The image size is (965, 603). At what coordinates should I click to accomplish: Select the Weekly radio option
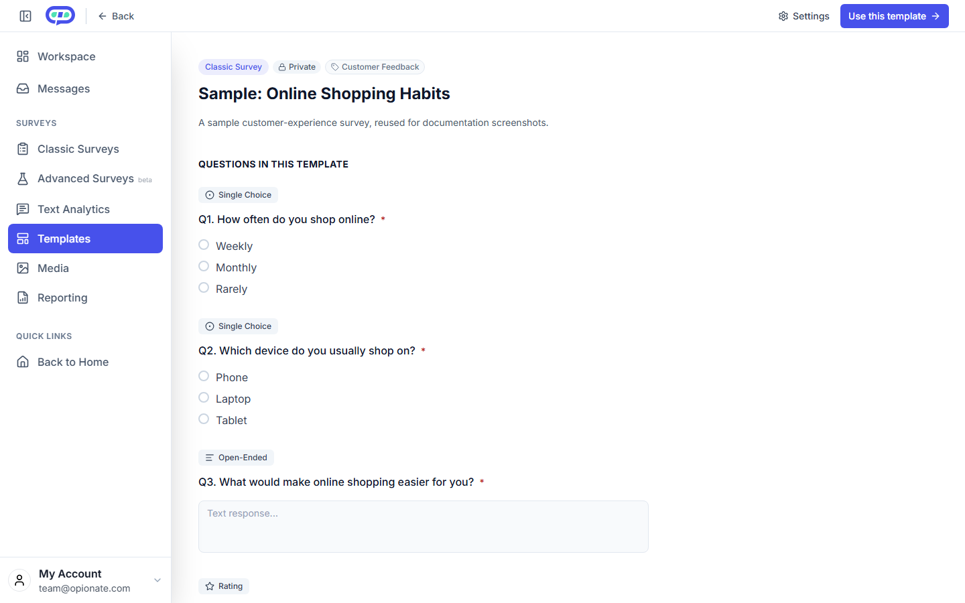click(x=204, y=245)
